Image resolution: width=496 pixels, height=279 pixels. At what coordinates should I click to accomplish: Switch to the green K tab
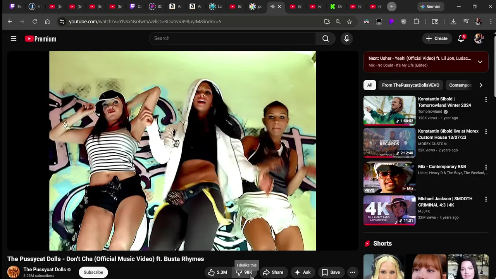tap(336, 7)
